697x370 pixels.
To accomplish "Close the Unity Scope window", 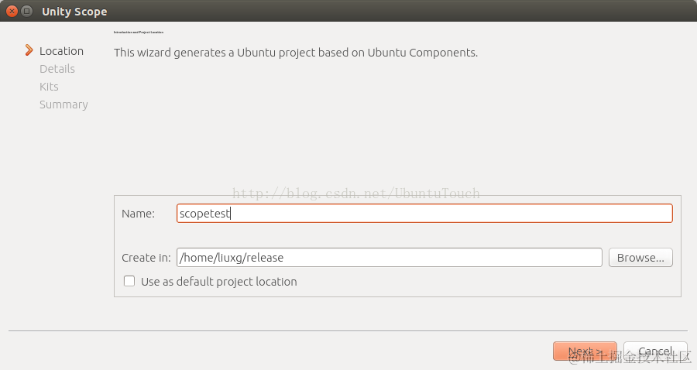I will click(12, 12).
